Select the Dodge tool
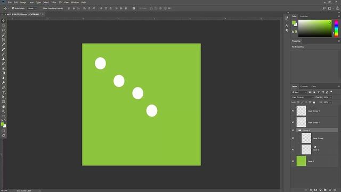The width and height of the screenshot is (341, 192). pyautogui.click(x=3, y=83)
